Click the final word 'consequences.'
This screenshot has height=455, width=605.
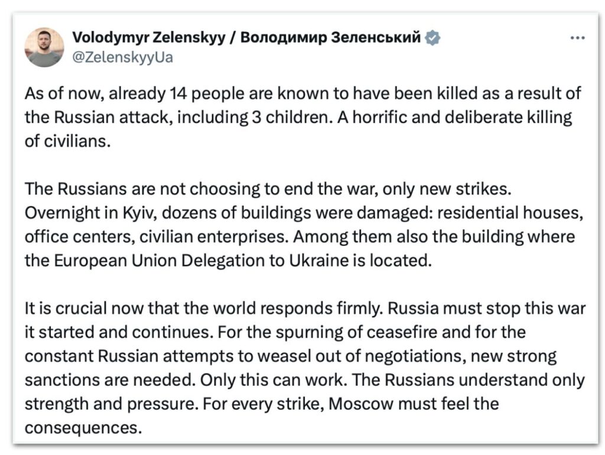point(84,427)
